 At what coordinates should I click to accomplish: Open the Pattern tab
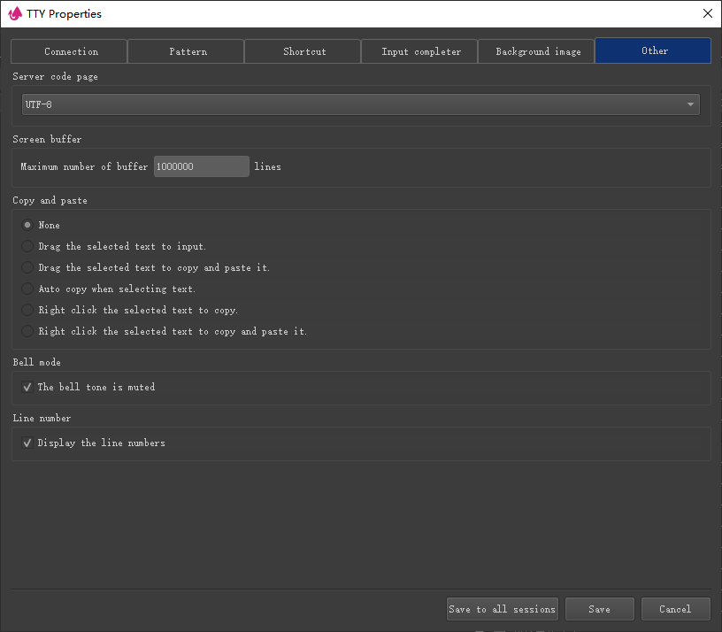pyautogui.click(x=186, y=51)
